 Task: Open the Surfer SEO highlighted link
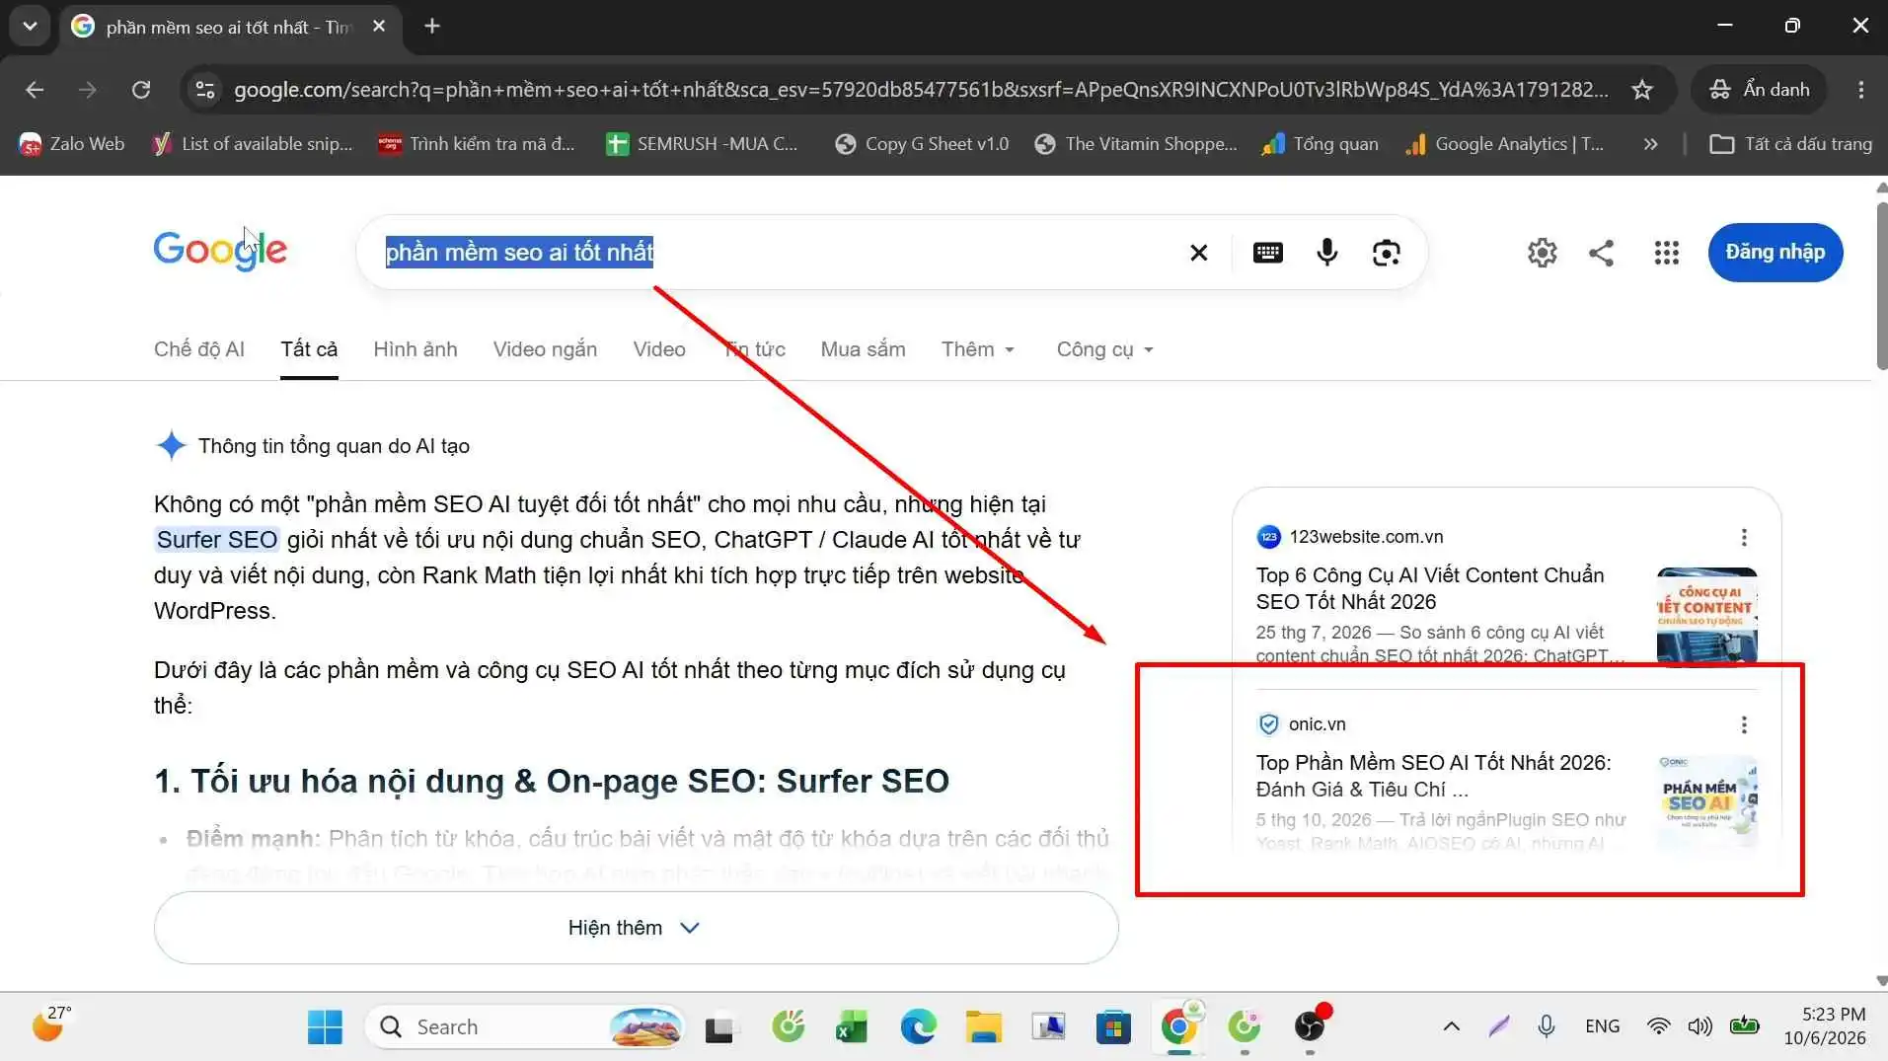[x=217, y=540]
